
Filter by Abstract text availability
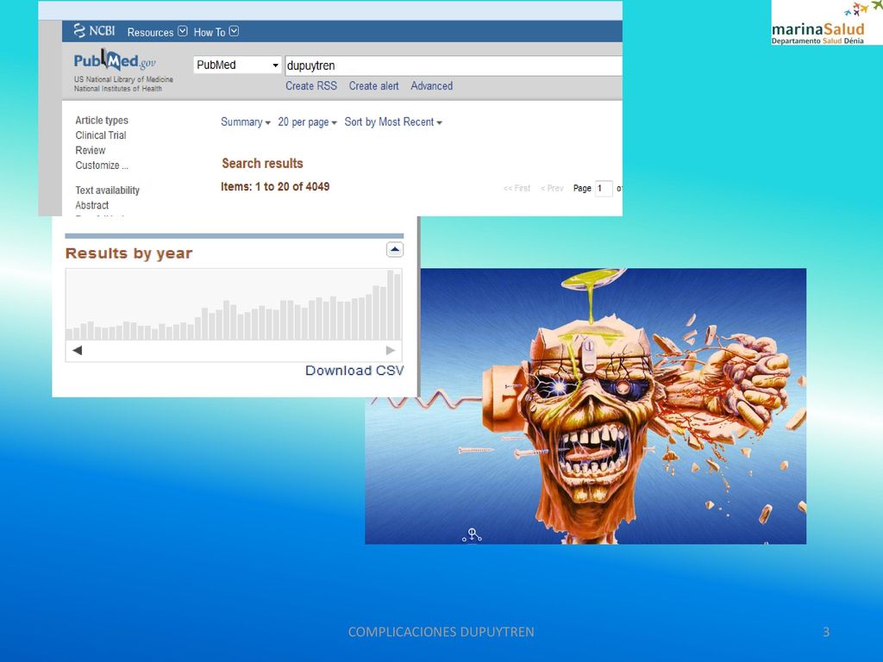91,205
